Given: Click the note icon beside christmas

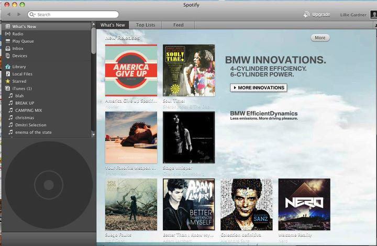Looking at the screenshot, I should (10, 117).
